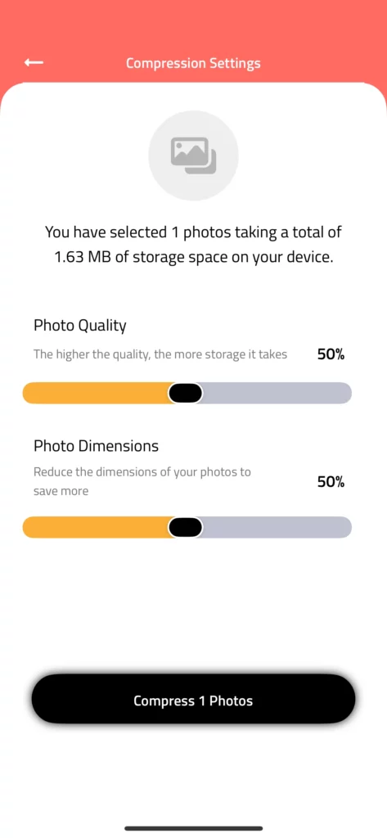This screenshot has height=838, width=387.
Task: Tap the photo gallery icon circle
Action: 193,155
